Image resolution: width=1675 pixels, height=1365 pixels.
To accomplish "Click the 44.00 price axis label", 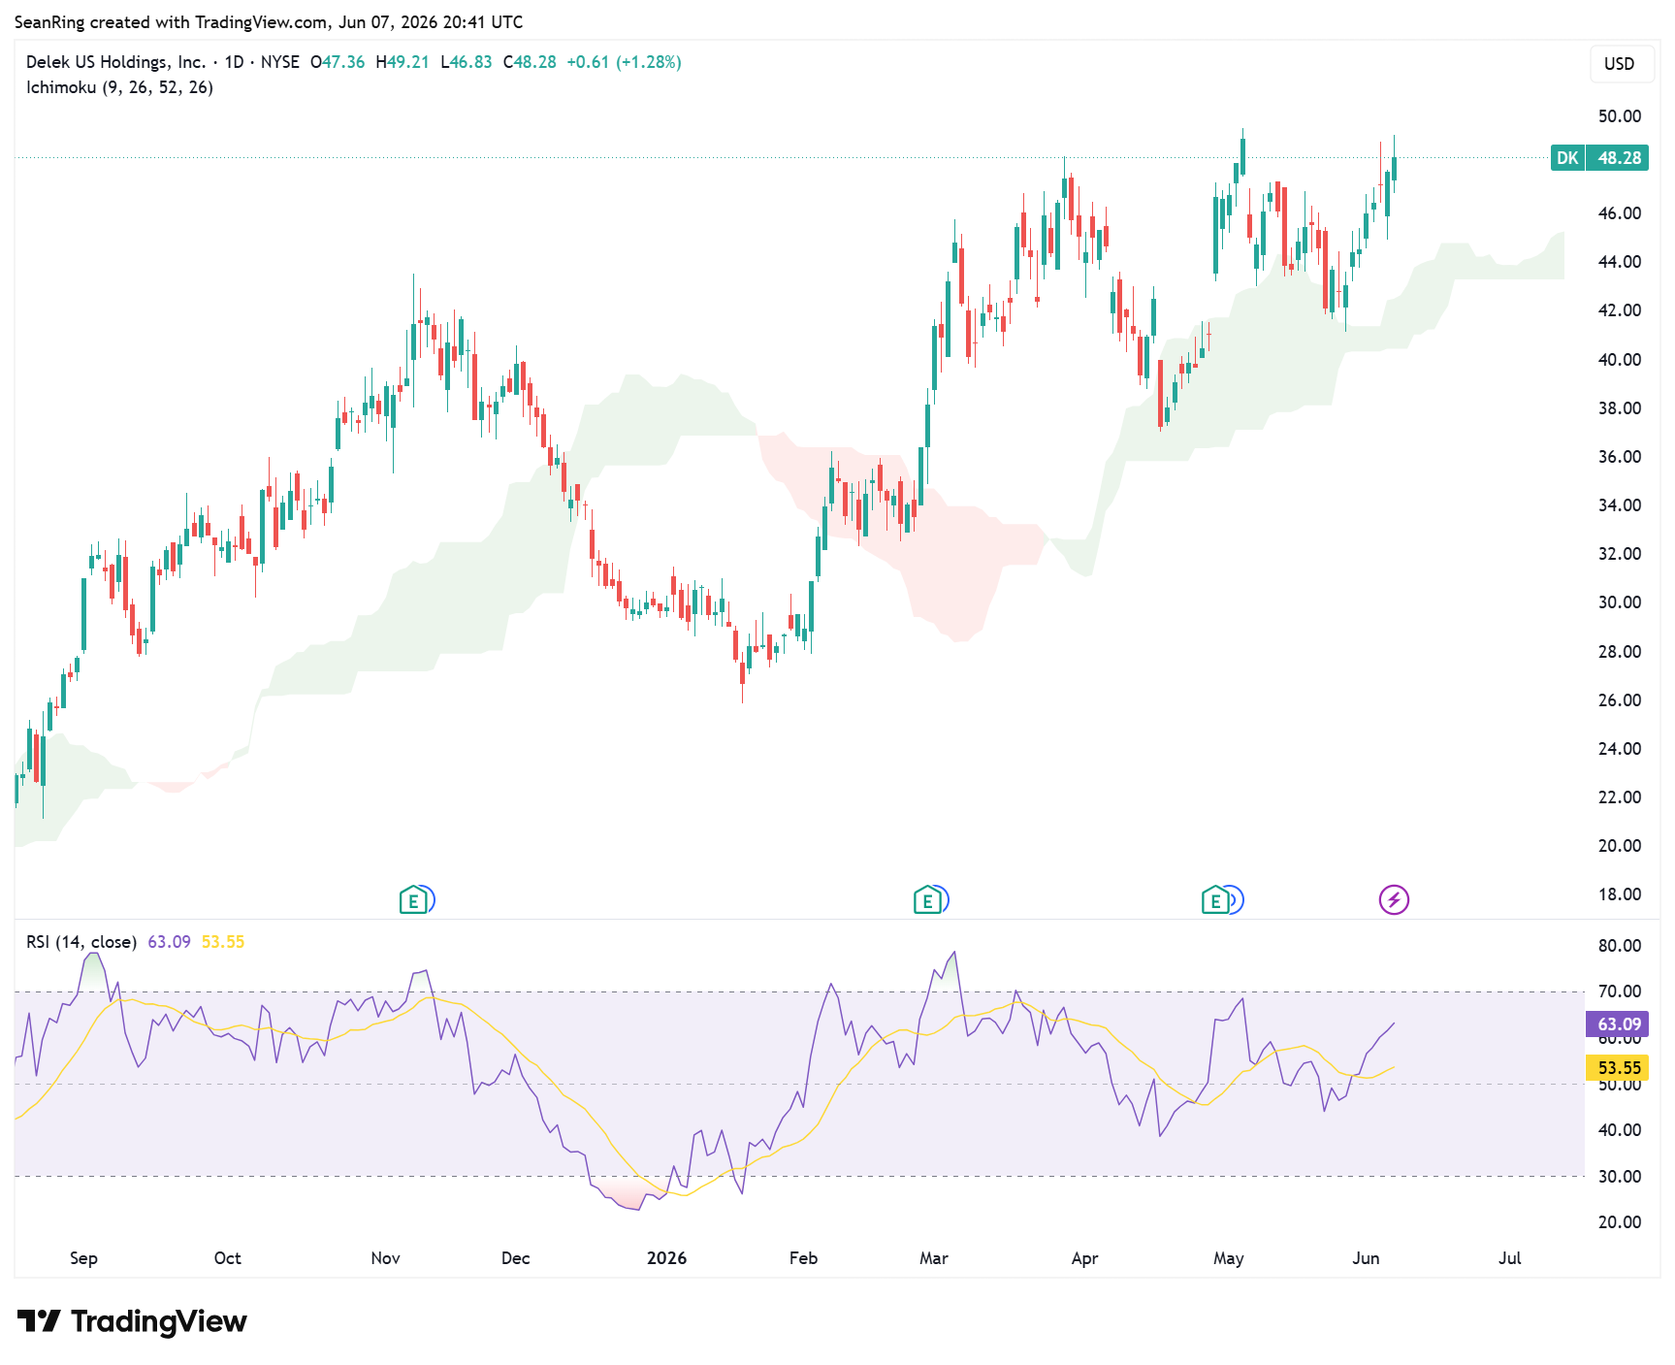I will (x=1619, y=262).
